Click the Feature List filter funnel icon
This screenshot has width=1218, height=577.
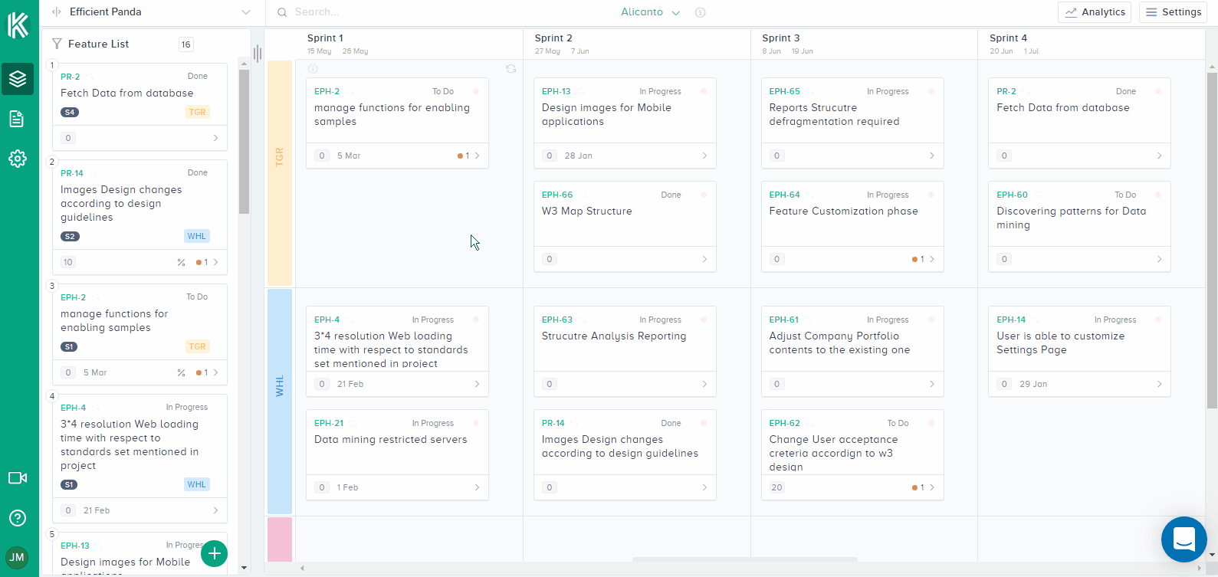coord(57,44)
